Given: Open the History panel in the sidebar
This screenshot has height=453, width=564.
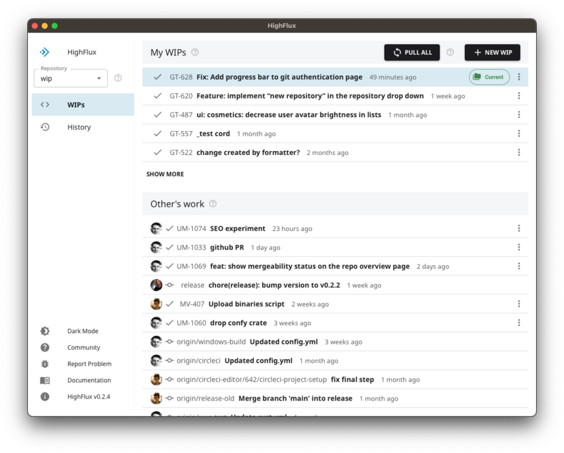Looking at the screenshot, I should tap(79, 126).
